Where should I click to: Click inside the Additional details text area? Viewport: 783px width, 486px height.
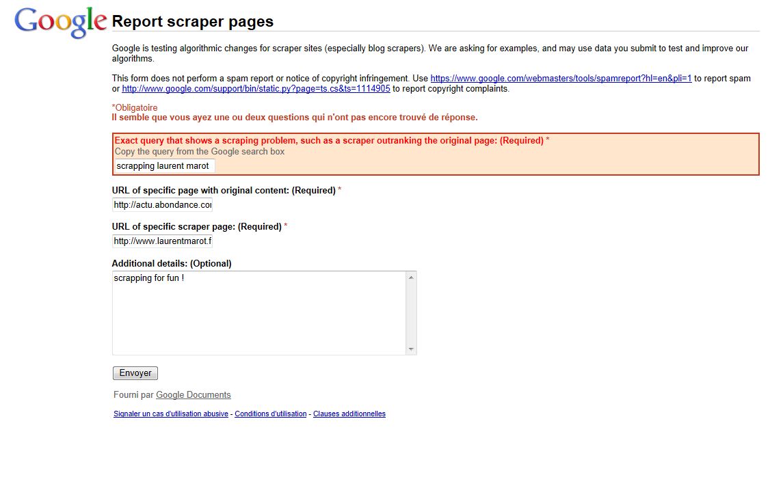pos(259,313)
